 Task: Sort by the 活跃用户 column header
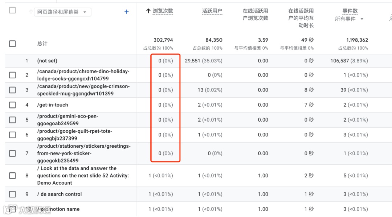tap(212, 11)
